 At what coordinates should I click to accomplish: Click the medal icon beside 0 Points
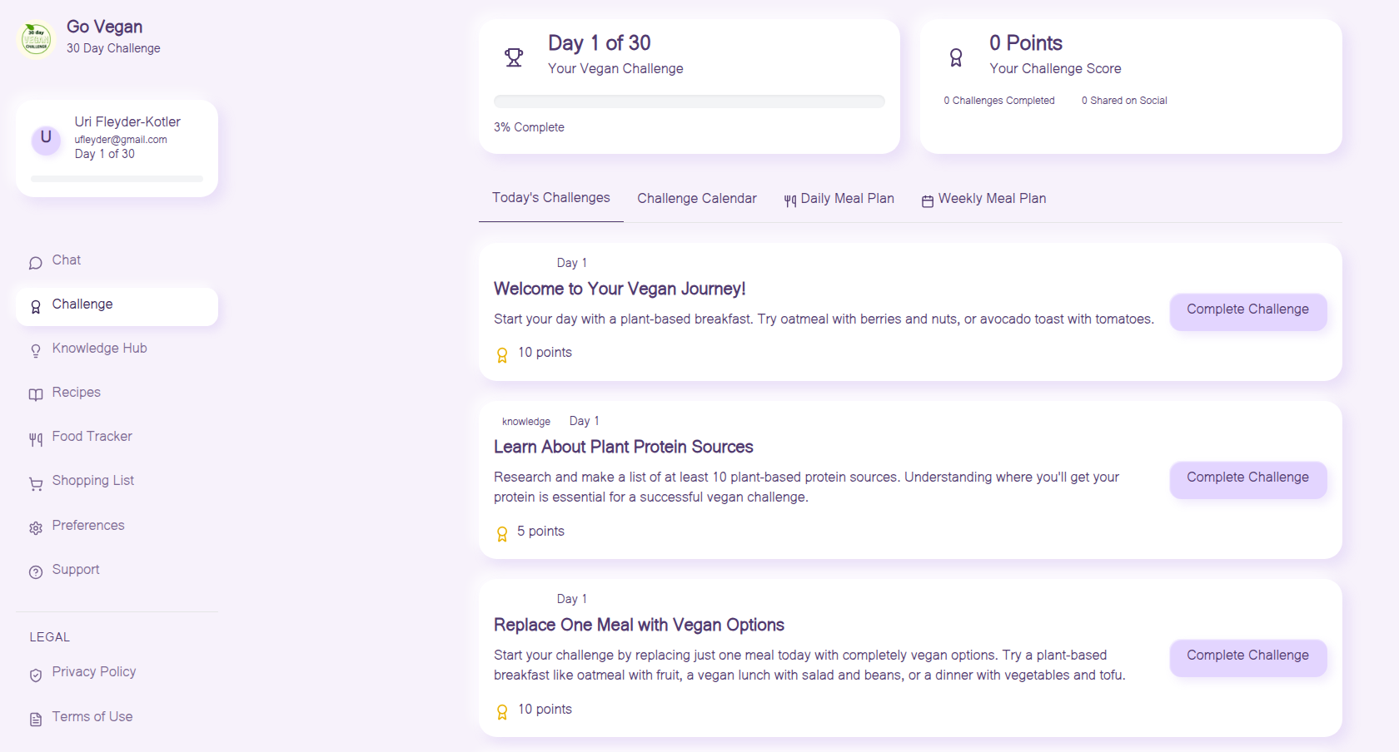[x=956, y=57]
